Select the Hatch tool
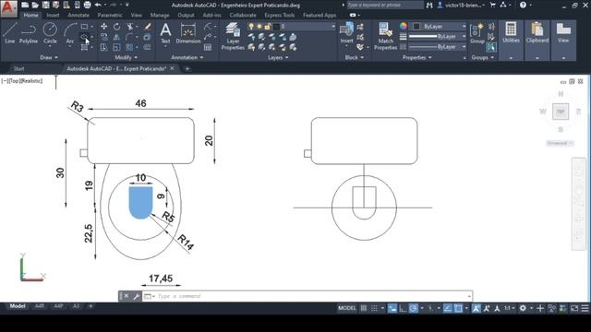 [x=84, y=47]
